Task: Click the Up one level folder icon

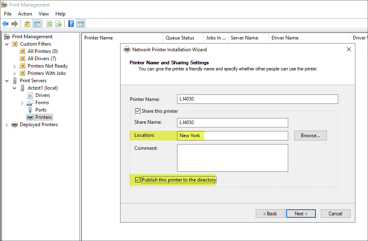Action: click(x=27, y=24)
